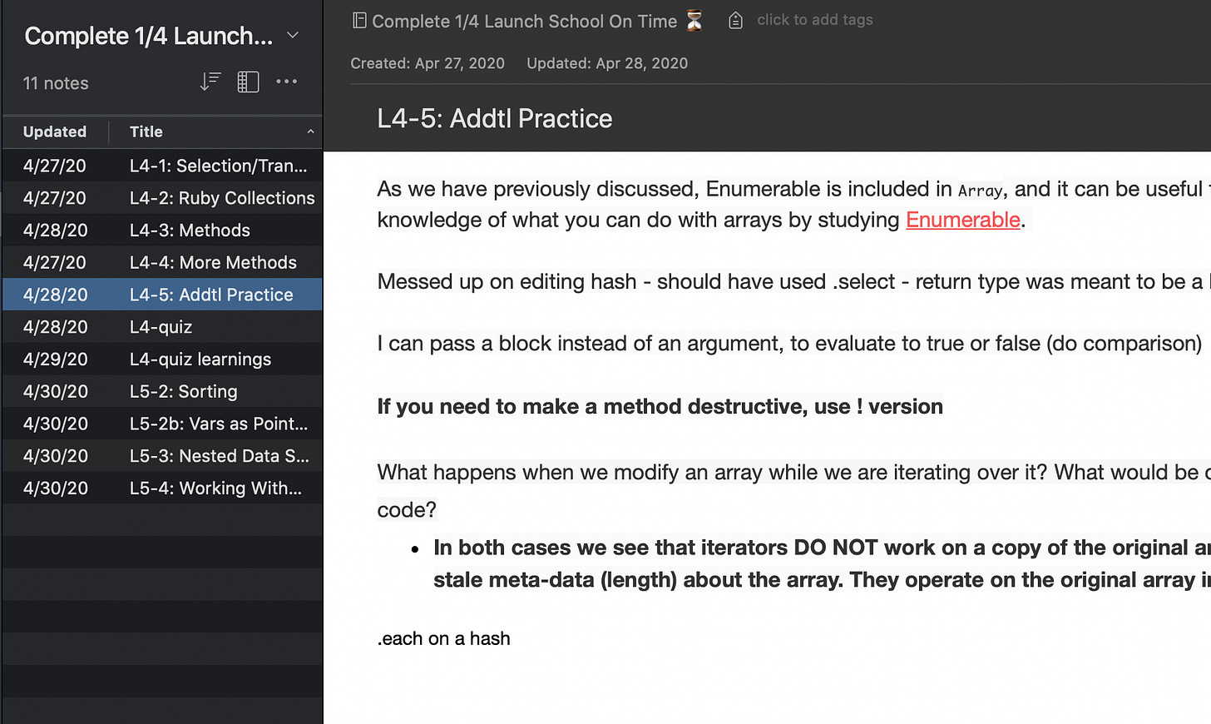Open note L5-3: Nested Data S...
Viewport: 1211px width, 724px height.
[x=162, y=456]
